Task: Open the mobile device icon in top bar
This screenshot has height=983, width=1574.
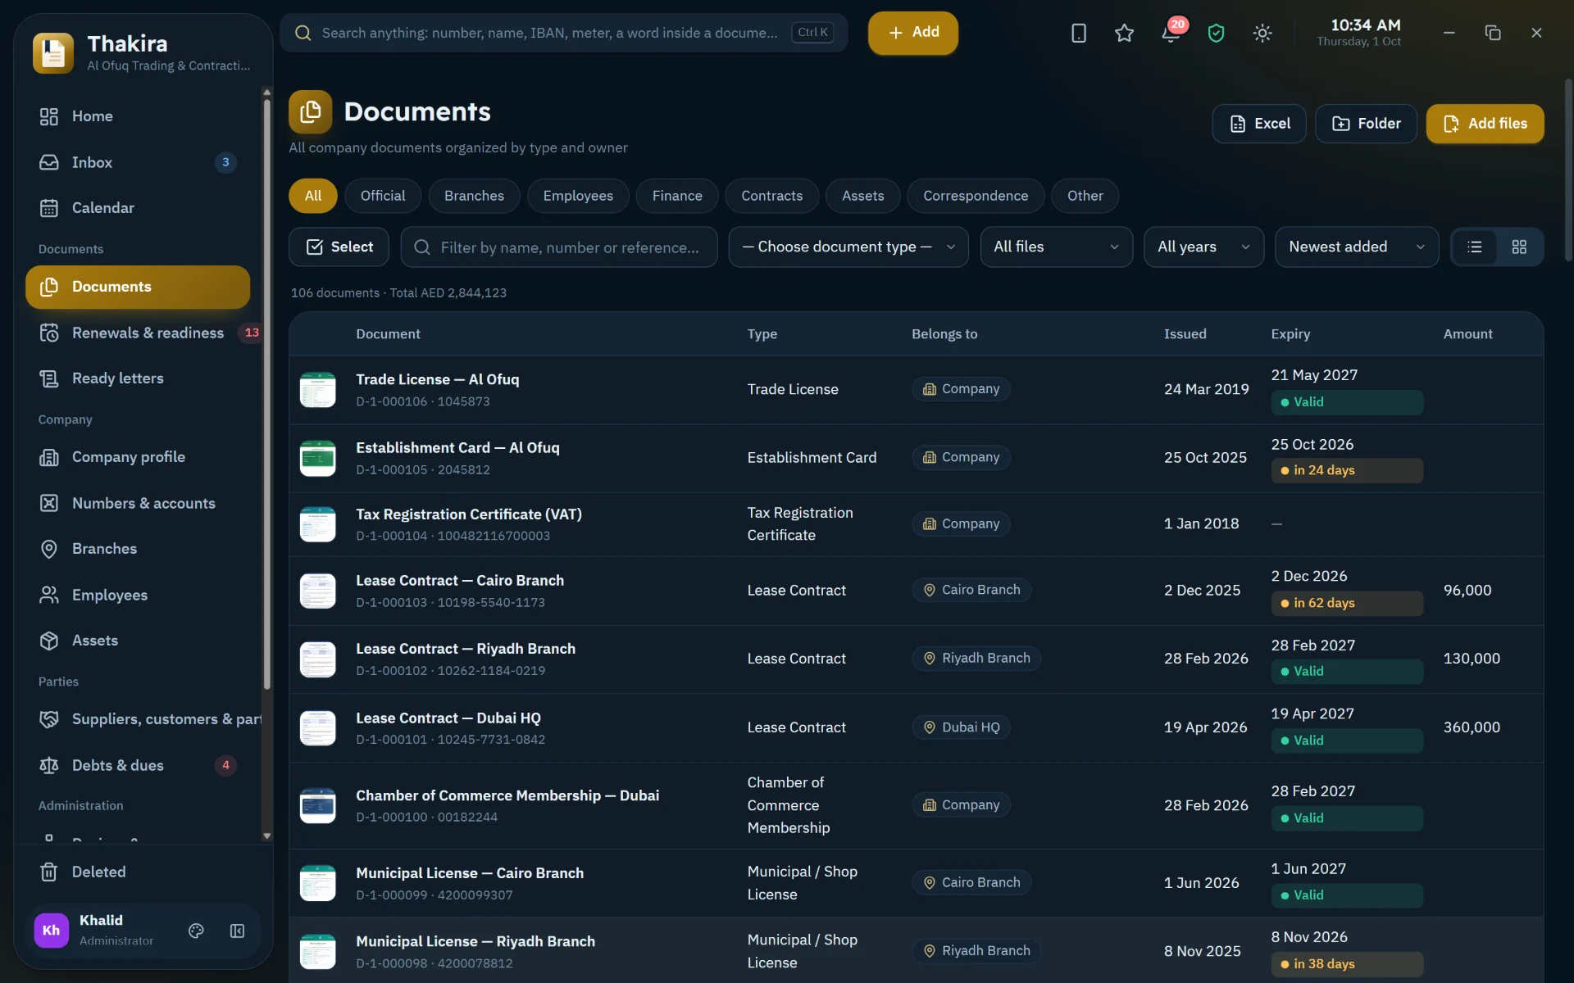Action: pyautogui.click(x=1079, y=33)
